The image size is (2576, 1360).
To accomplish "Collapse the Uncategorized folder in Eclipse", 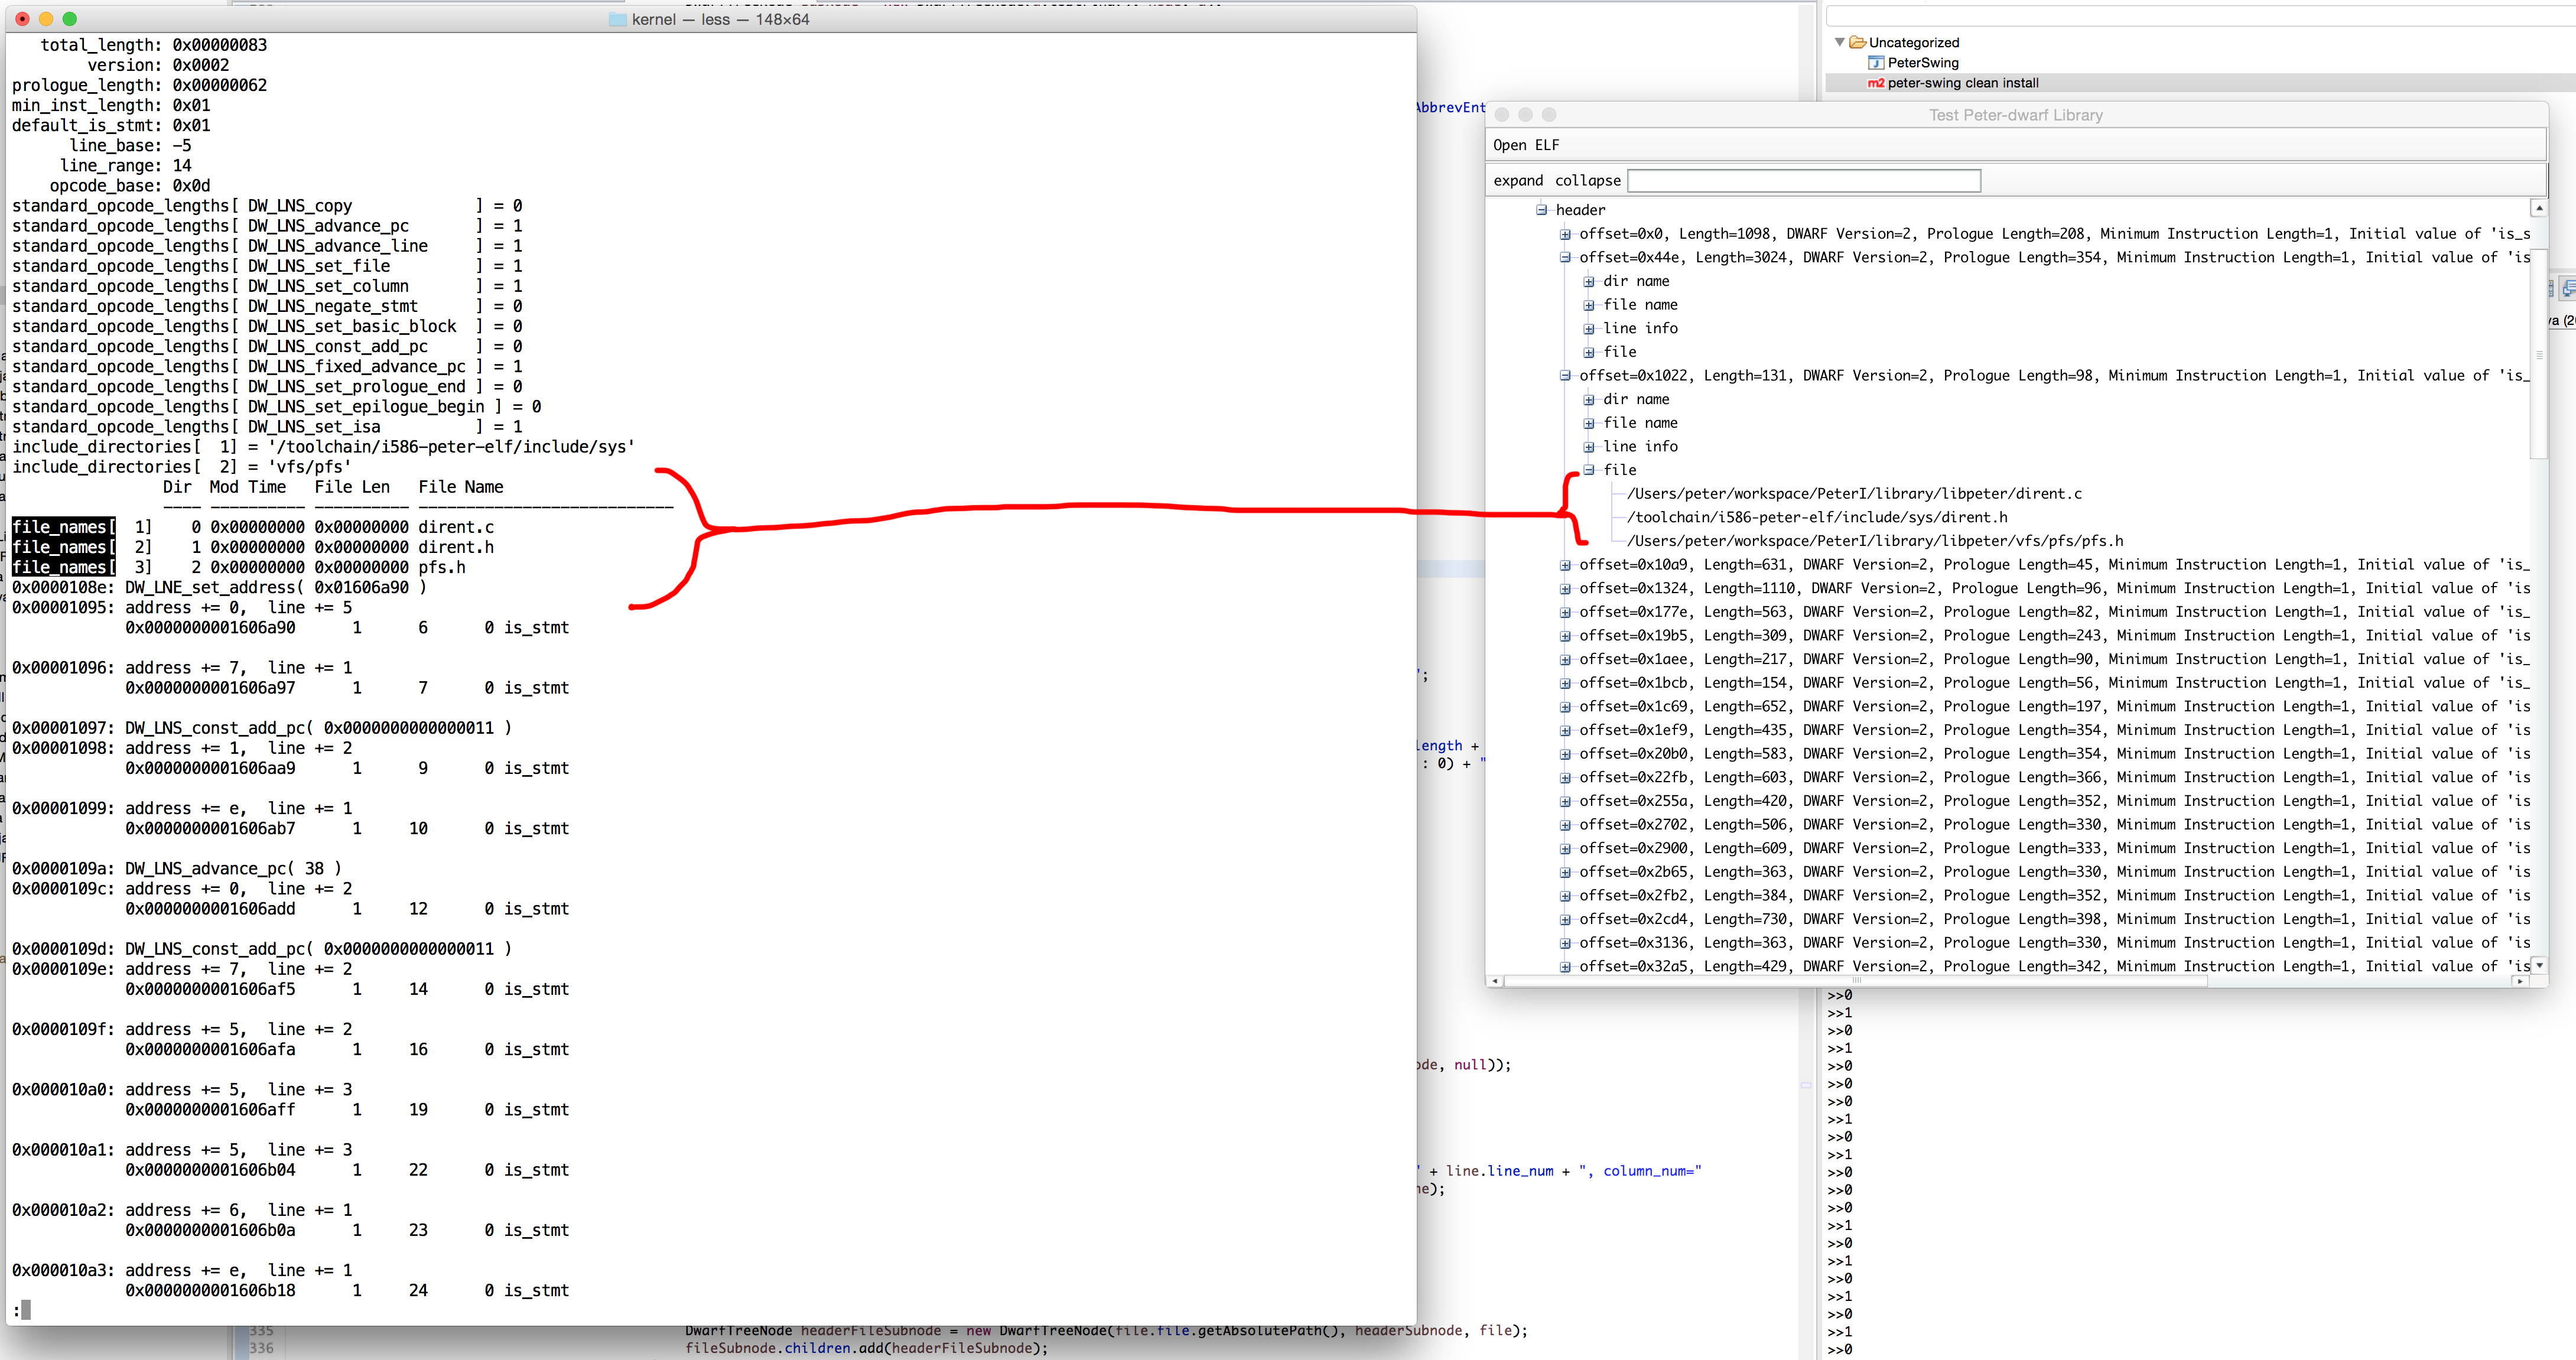I will (x=1839, y=42).
